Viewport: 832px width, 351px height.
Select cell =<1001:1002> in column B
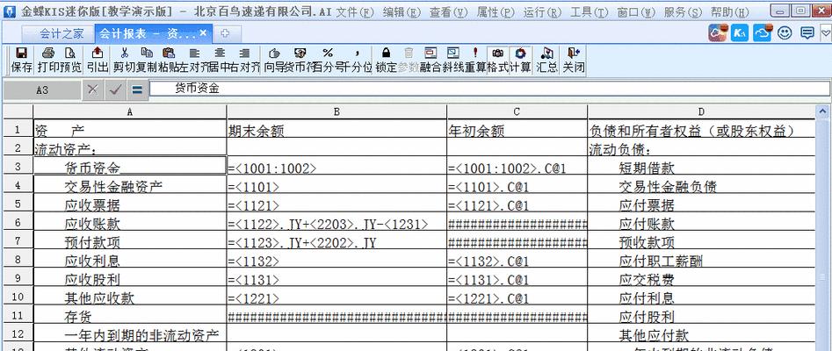[x=337, y=167]
